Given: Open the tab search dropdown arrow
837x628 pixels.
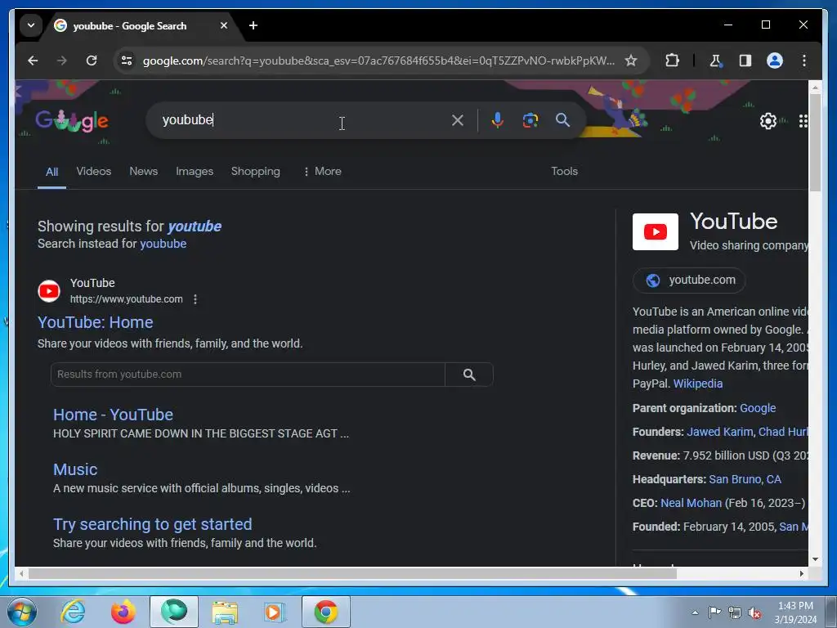Looking at the screenshot, I should point(31,25).
